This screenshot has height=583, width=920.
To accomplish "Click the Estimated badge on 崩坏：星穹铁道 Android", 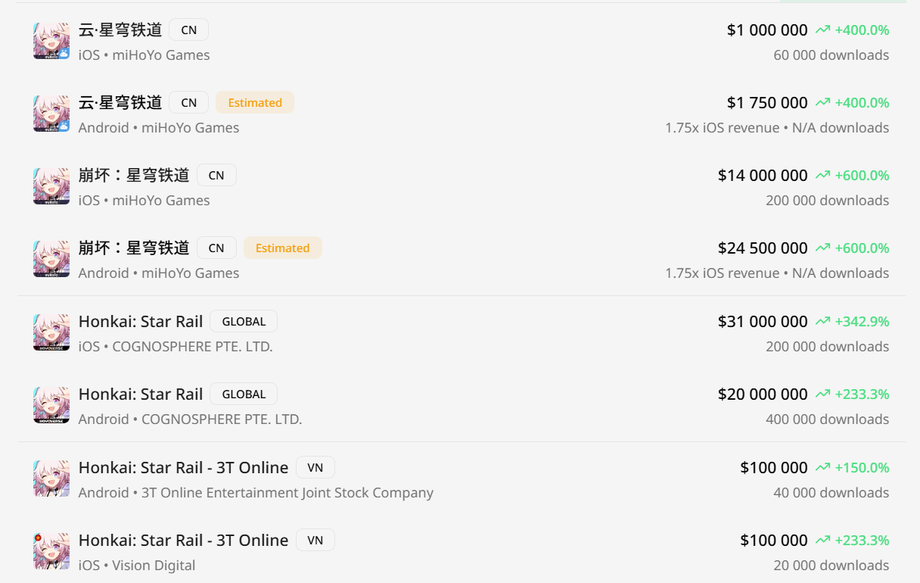I will pyautogui.click(x=282, y=248).
